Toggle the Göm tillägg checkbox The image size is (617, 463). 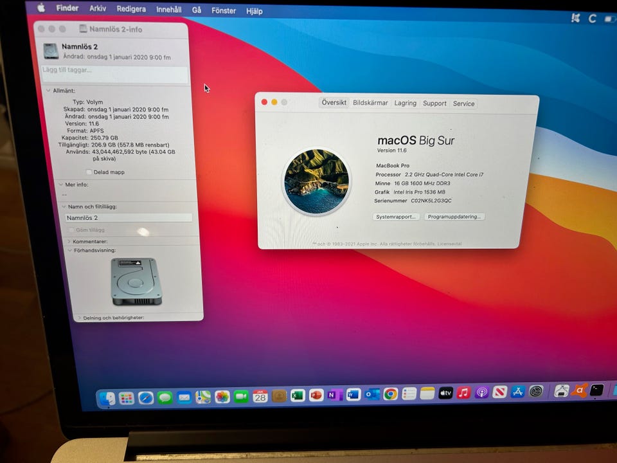pyautogui.click(x=71, y=230)
